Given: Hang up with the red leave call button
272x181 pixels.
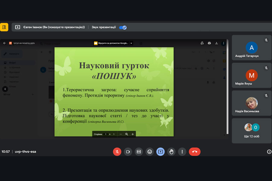Looking at the screenshot, I should pos(195,152).
